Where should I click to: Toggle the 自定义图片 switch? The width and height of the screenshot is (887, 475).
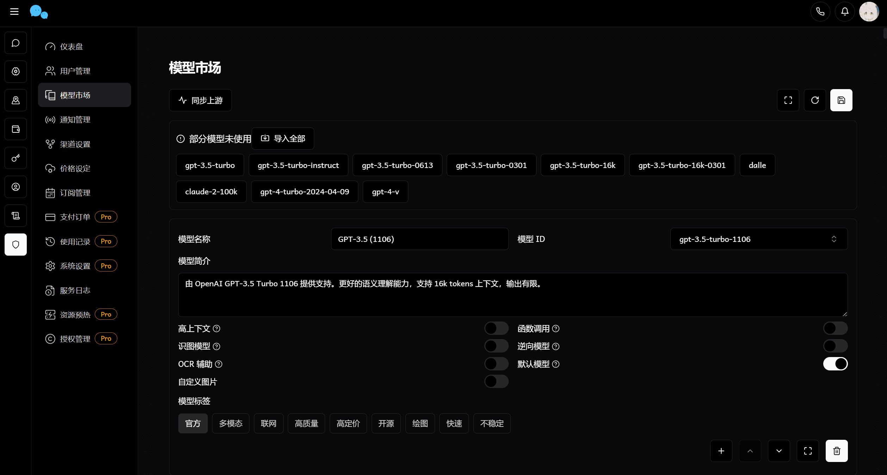click(x=496, y=382)
